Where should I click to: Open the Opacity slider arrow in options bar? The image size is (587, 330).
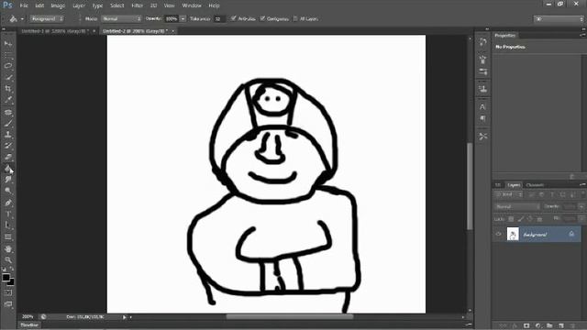[x=183, y=18]
